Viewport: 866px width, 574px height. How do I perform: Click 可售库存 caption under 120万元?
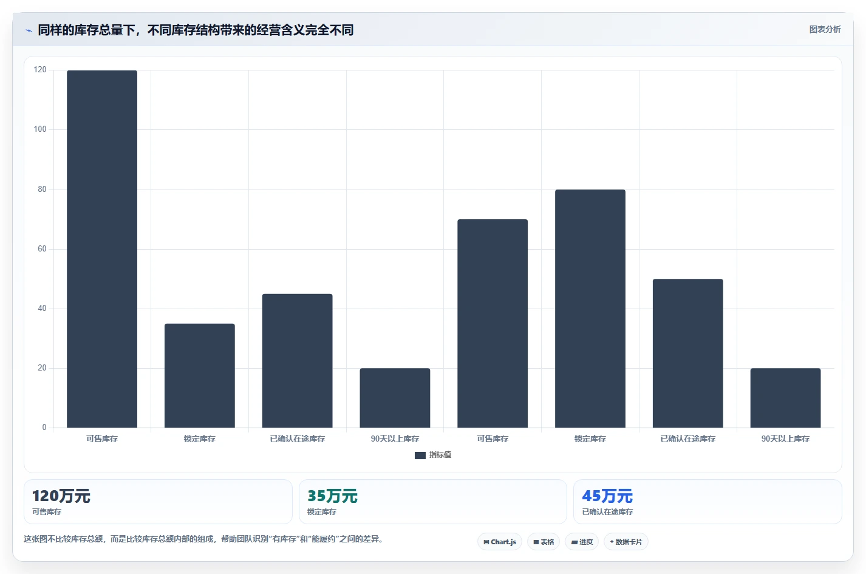[x=47, y=512]
